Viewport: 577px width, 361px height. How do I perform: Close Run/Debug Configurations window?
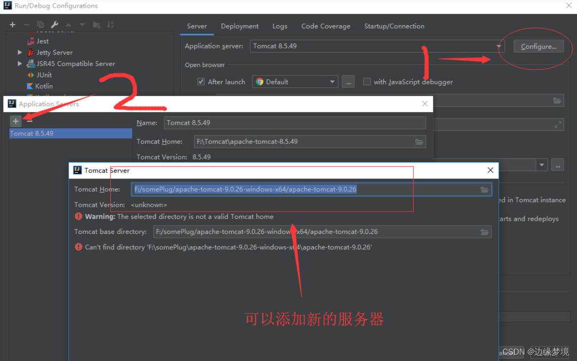569,5
